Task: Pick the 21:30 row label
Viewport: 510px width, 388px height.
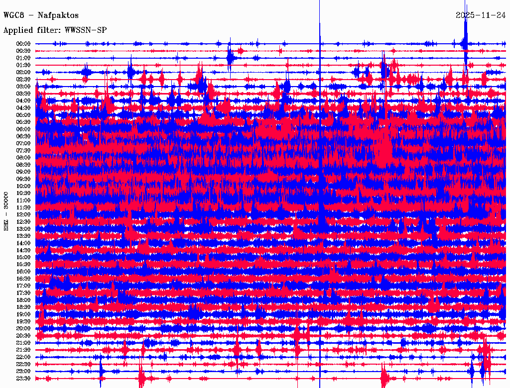Action: coord(23,350)
